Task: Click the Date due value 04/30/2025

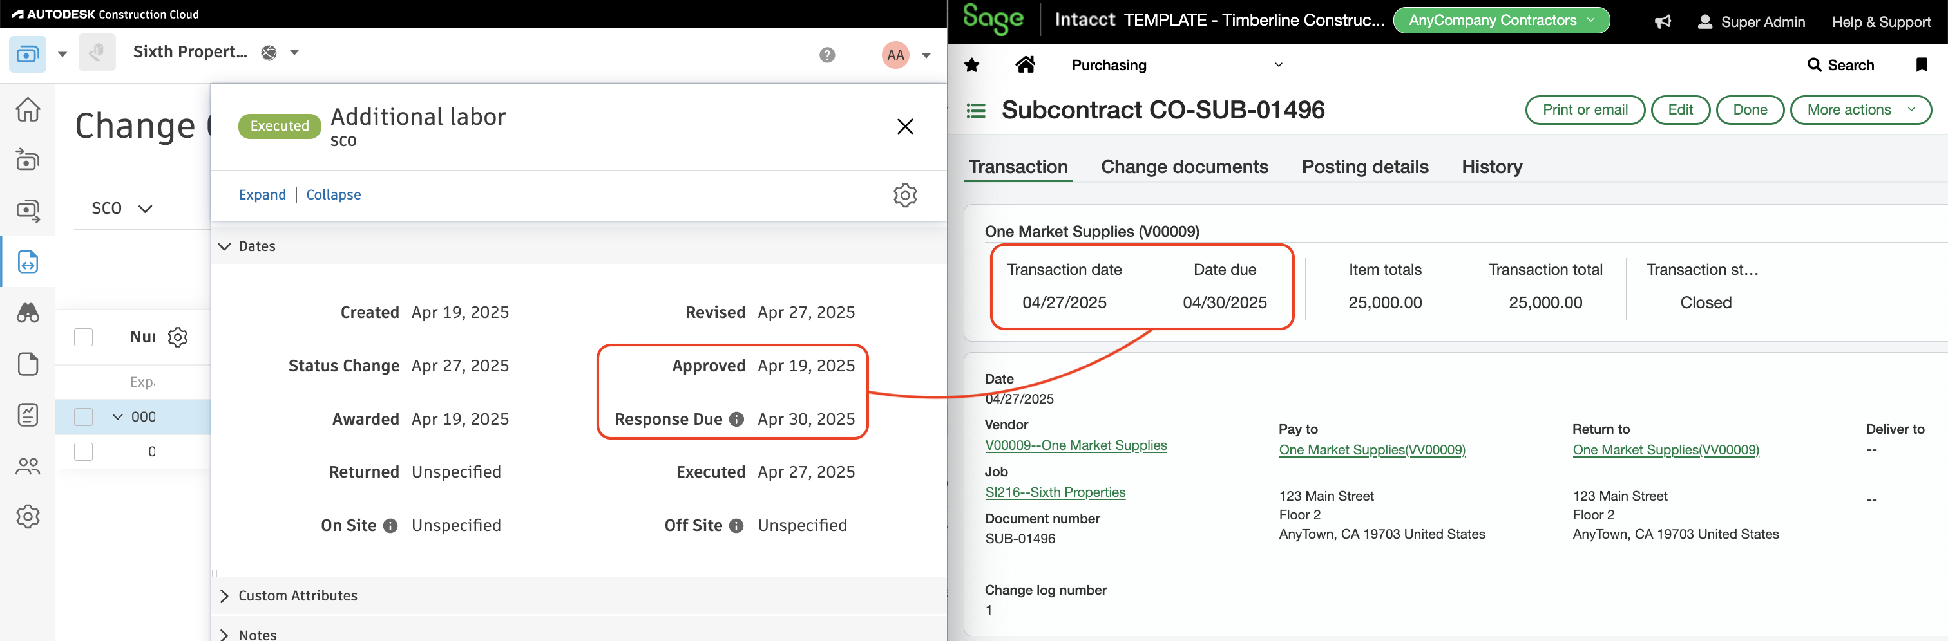Action: (1225, 303)
